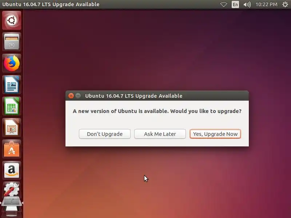Launch LibreOffice Calc spreadsheet

click(x=12, y=106)
